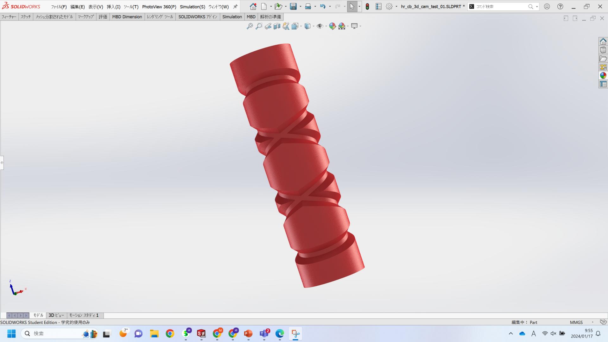
Task: Open the Simulation(S) menu
Action: click(193, 7)
